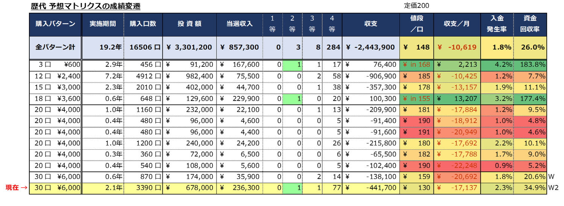Viewport: 564px width, 206px height.
Task: Click the -17,884 monthly balance cell
Action: (x=457, y=110)
